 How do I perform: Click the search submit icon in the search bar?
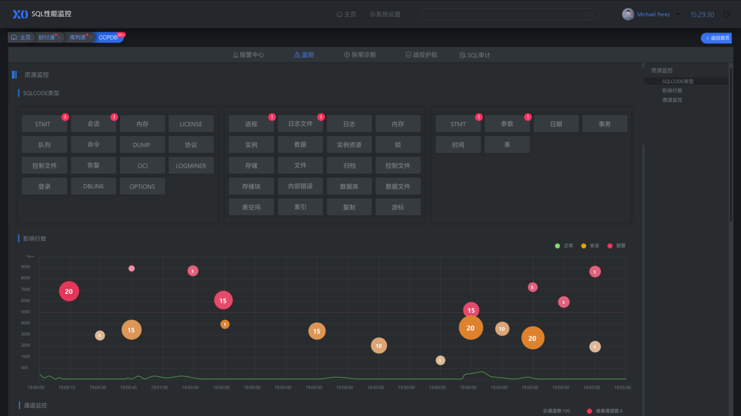coord(591,14)
